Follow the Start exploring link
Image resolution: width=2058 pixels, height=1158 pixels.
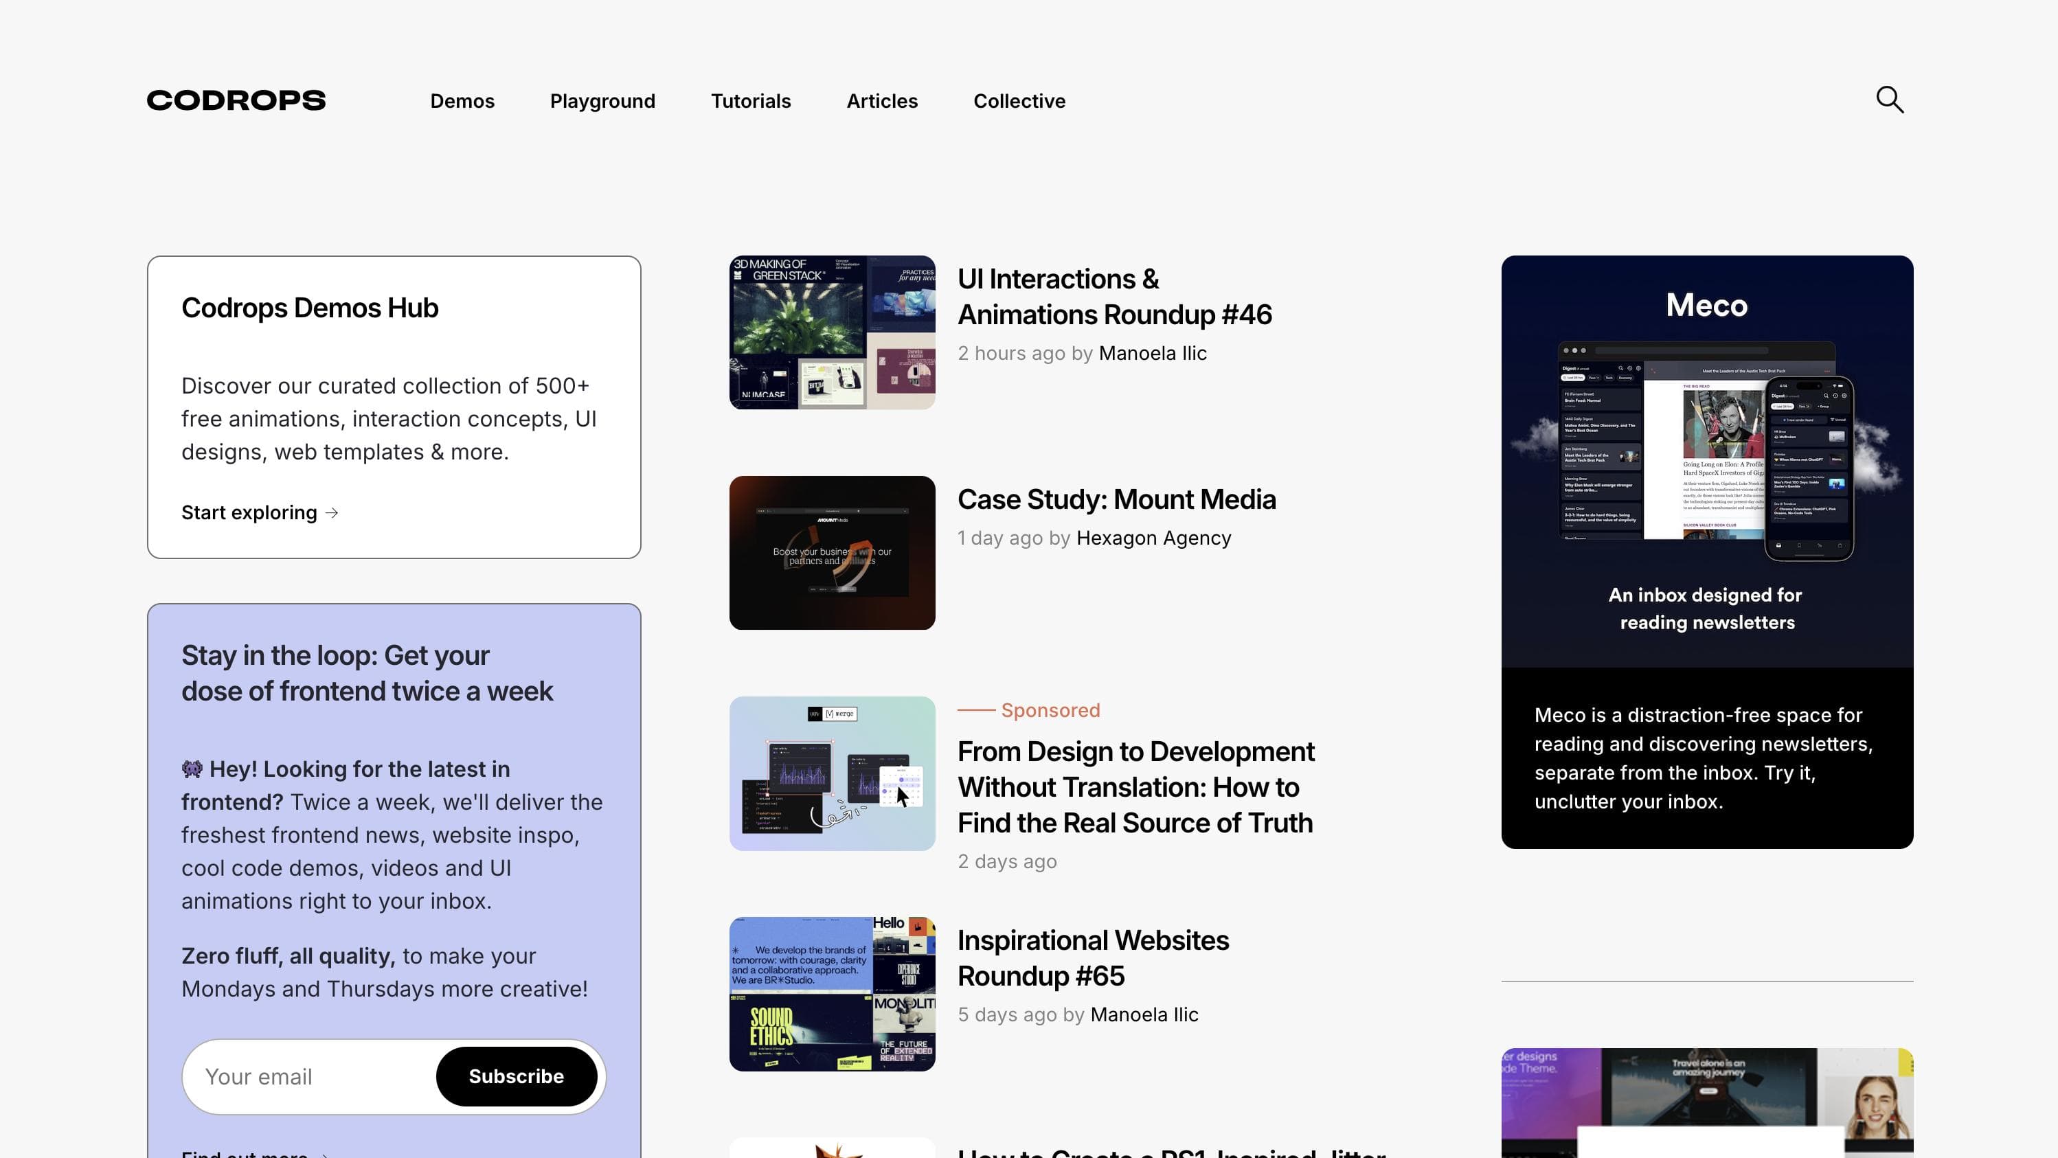260,512
